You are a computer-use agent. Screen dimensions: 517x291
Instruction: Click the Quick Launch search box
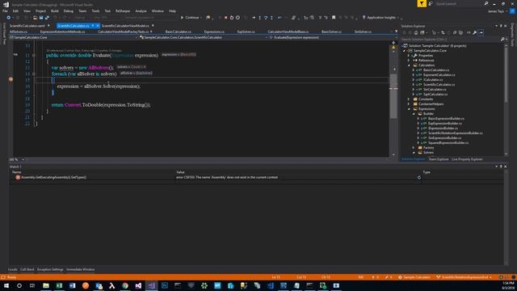459,3
